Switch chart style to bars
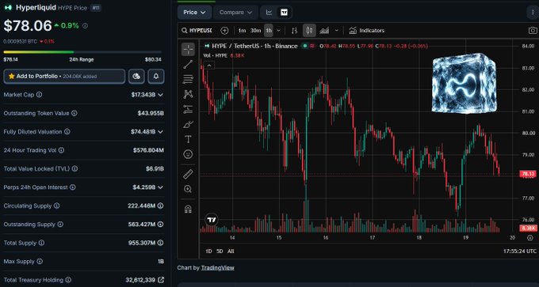 click(294, 31)
